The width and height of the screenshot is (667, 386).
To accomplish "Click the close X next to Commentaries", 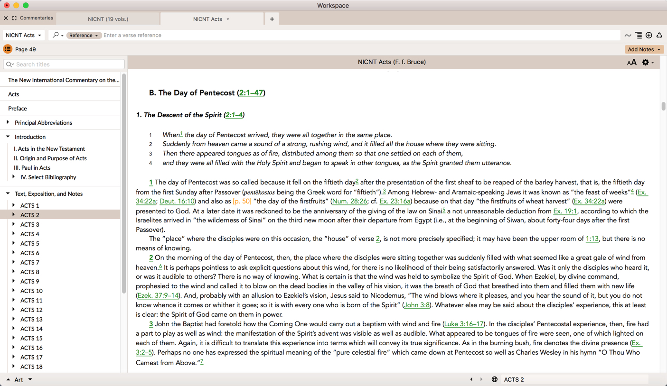I will (6, 18).
